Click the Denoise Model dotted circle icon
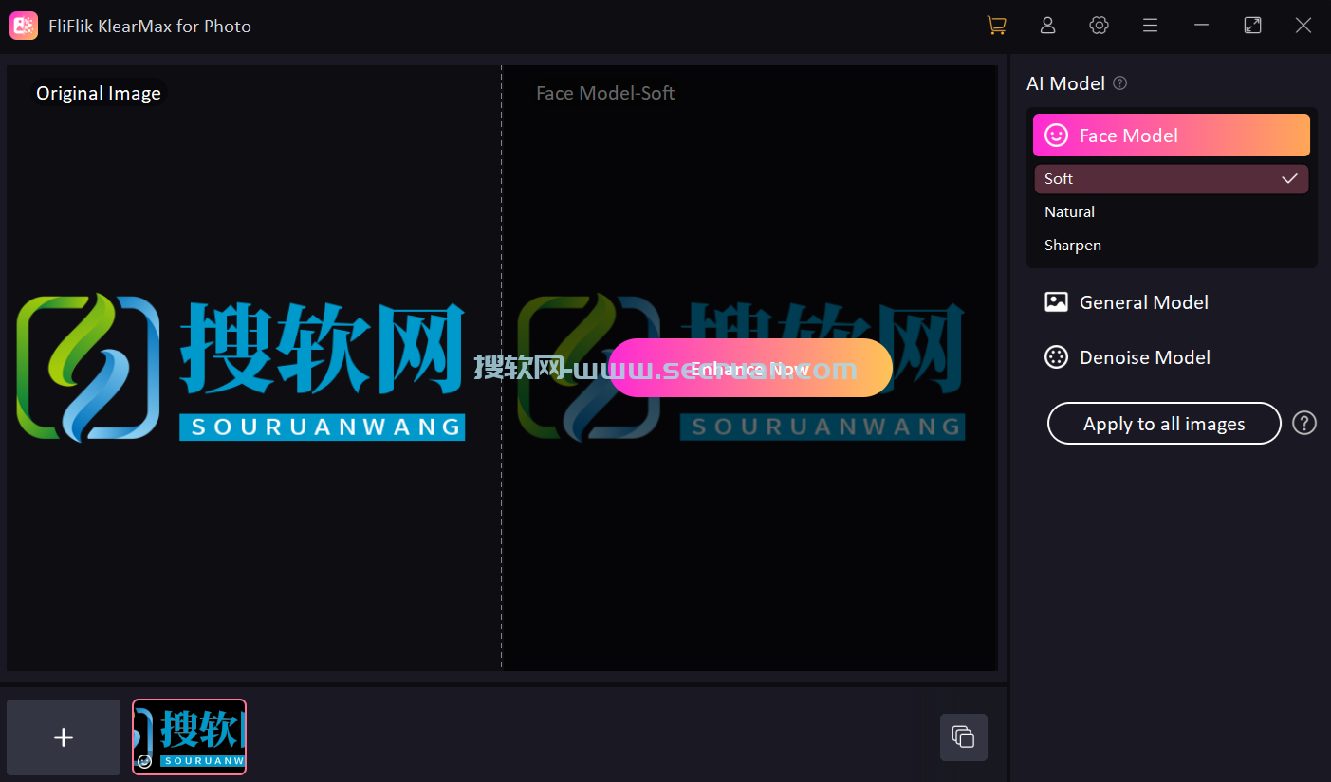1331x782 pixels. [x=1056, y=357]
